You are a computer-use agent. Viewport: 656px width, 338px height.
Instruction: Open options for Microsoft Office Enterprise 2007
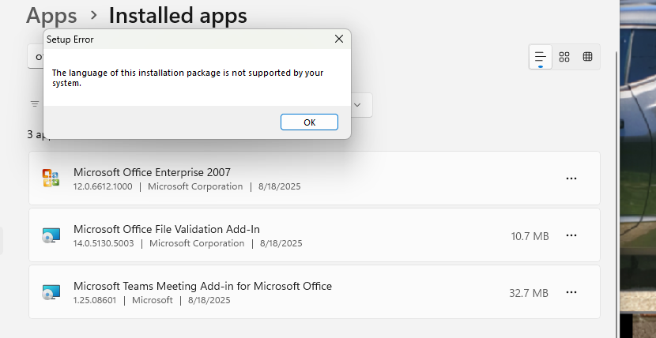[x=571, y=178]
